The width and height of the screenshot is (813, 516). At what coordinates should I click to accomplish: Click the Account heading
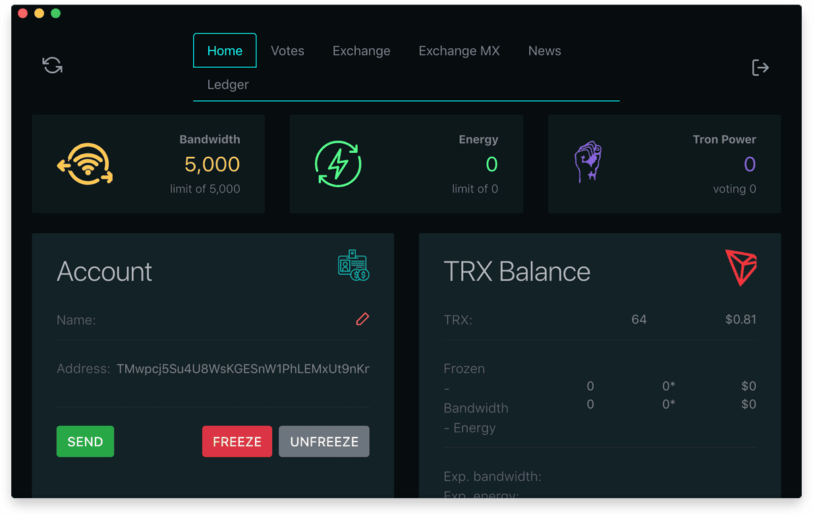click(x=104, y=272)
